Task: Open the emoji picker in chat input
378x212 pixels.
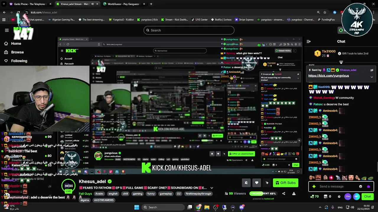Action: (x=361, y=186)
